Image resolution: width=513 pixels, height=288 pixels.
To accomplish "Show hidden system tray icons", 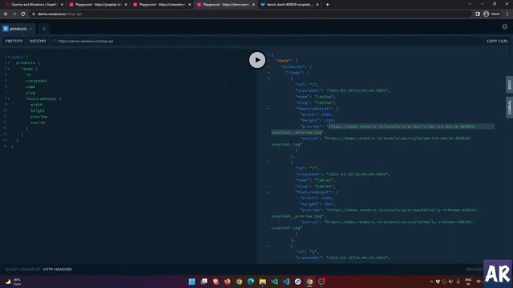I will coord(431,282).
